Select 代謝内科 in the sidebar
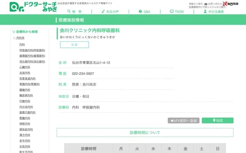 [x=25, y=101]
